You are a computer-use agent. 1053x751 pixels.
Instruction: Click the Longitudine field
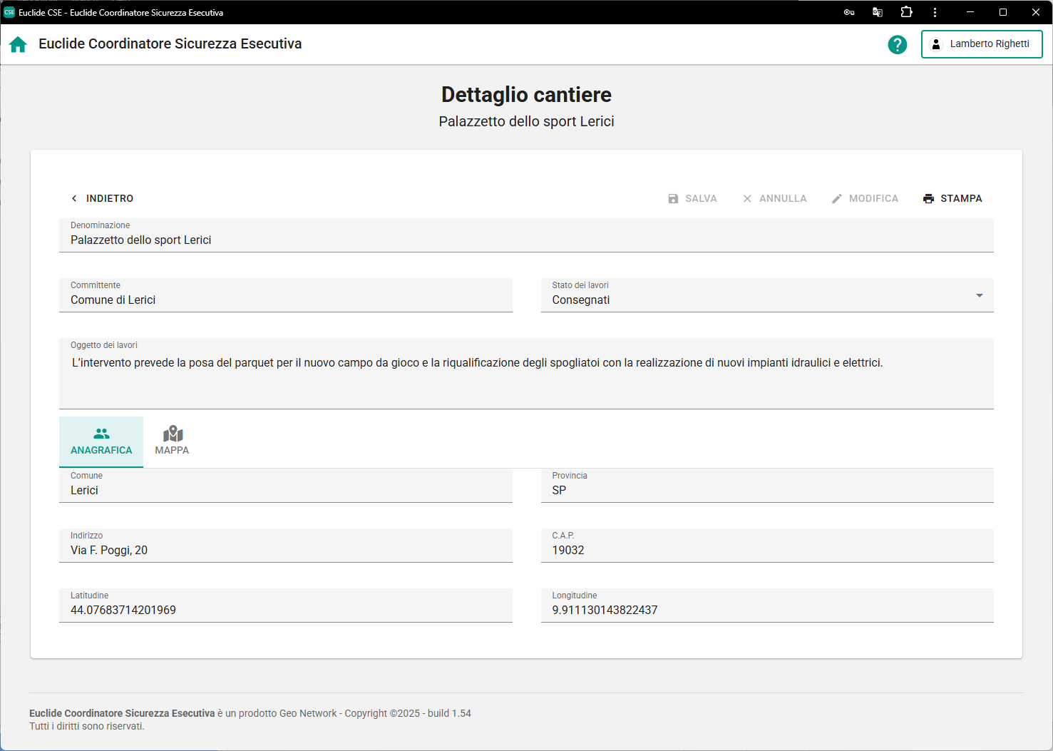(x=766, y=610)
